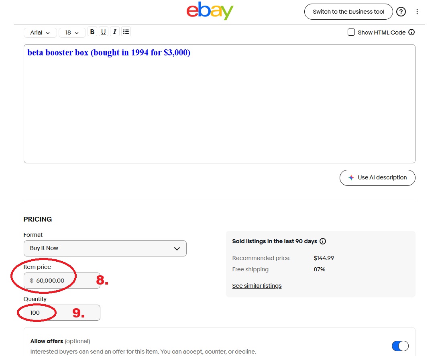Toggle bold text formatting
The image size is (442, 356).
click(92, 32)
